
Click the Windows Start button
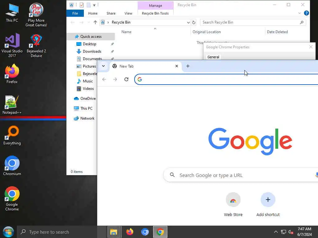[x=8, y=232]
